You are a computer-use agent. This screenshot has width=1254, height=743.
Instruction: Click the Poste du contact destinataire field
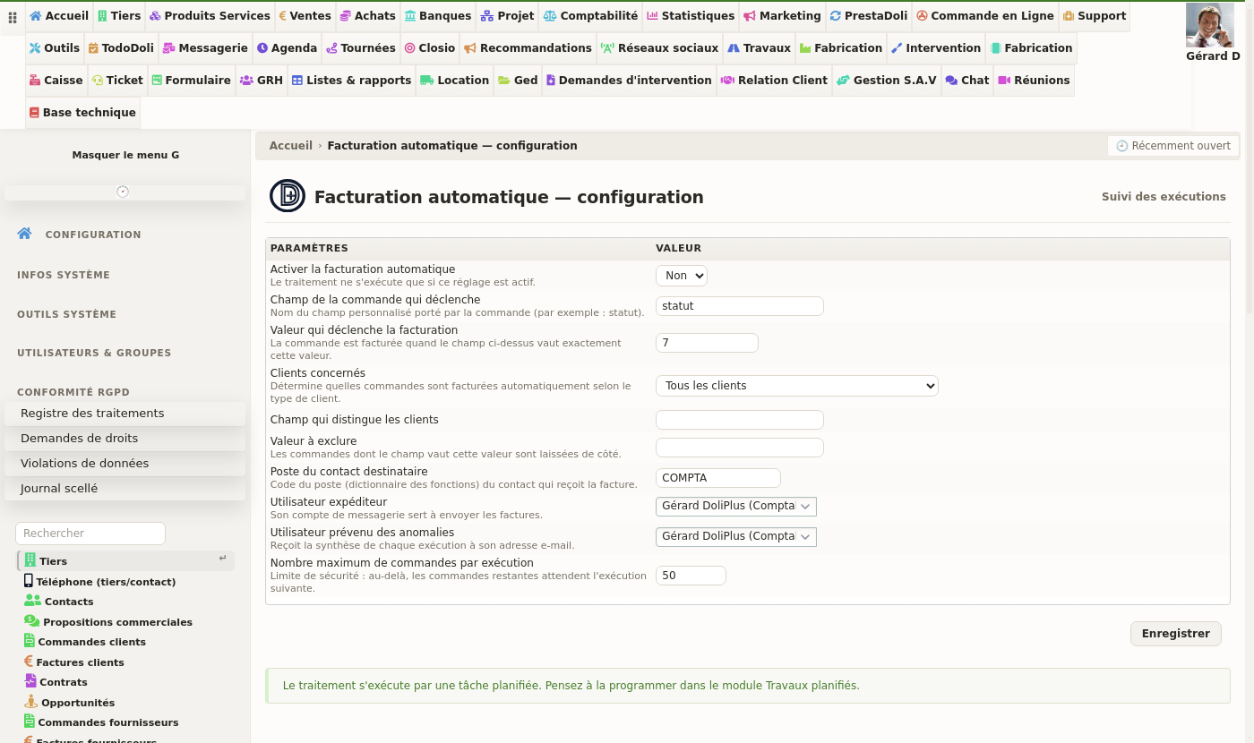click(x=718, y=478)
